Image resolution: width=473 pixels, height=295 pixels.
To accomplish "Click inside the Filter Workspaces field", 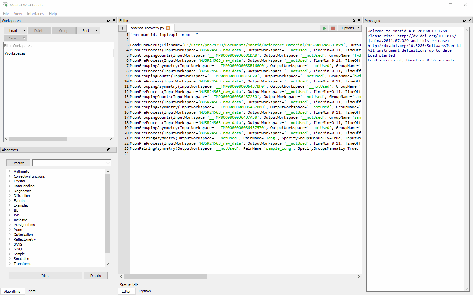I will (x=58, y=45).
